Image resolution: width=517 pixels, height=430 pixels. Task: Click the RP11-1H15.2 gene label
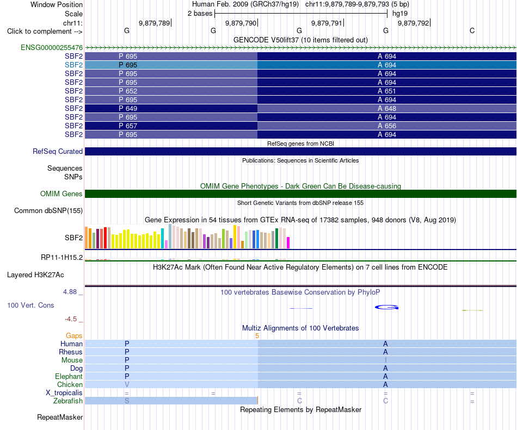(61, 257)
